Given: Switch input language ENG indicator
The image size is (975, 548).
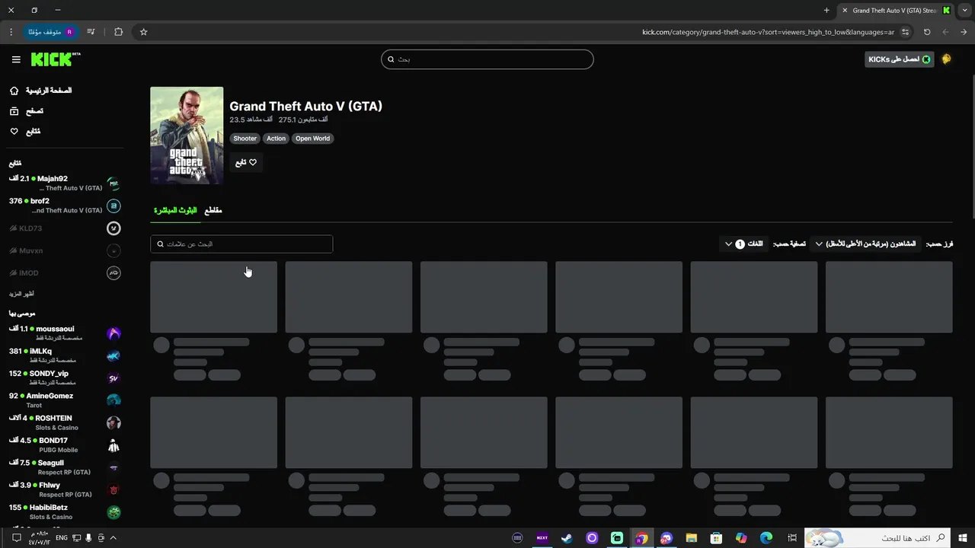Looking at the screenshot, I should tap(62, 538).
